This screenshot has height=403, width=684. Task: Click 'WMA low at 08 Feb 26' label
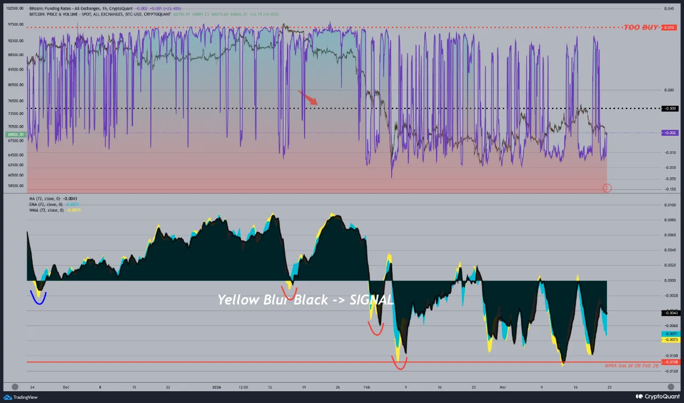click(x=631, y=366)
